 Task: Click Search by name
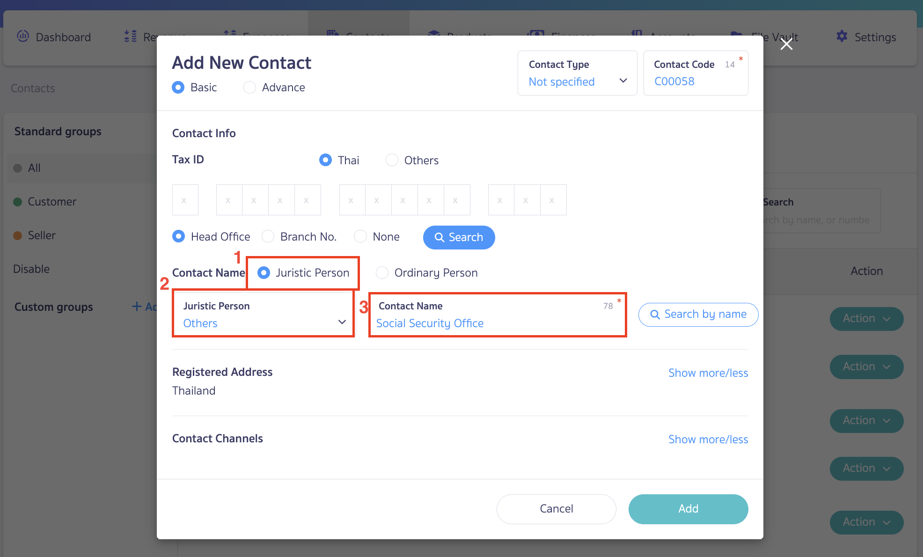[697, 314]
